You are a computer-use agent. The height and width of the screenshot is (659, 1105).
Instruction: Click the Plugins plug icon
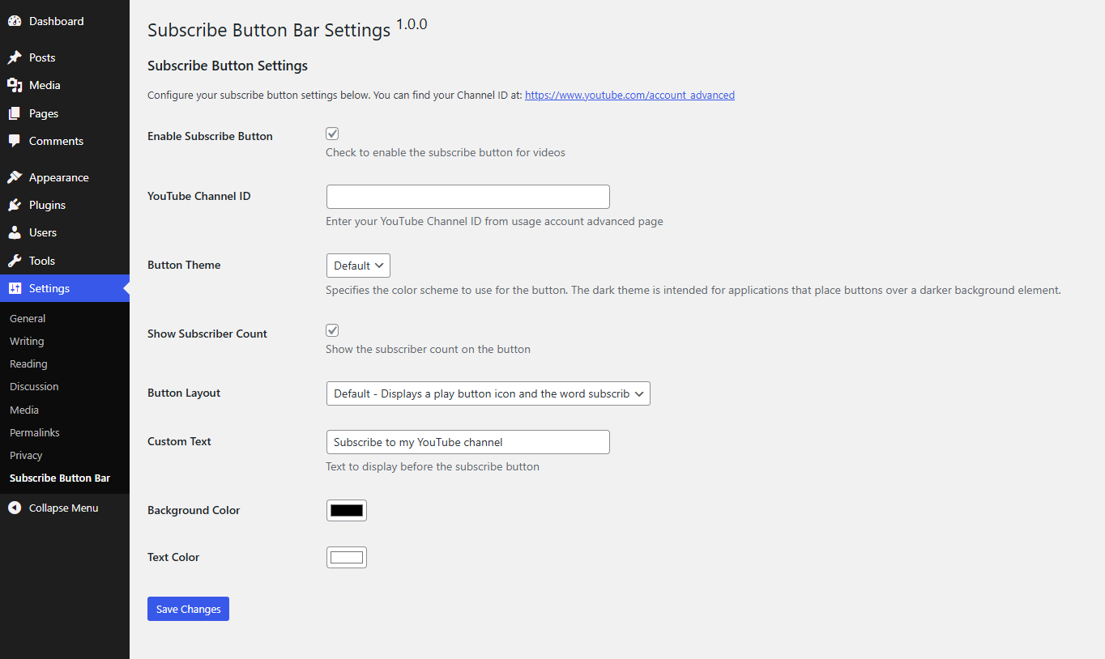pyautogui.click(x=15, y=205)
